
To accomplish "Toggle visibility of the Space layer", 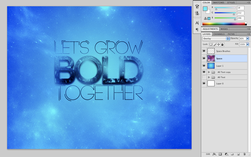I will pos(204,59).
